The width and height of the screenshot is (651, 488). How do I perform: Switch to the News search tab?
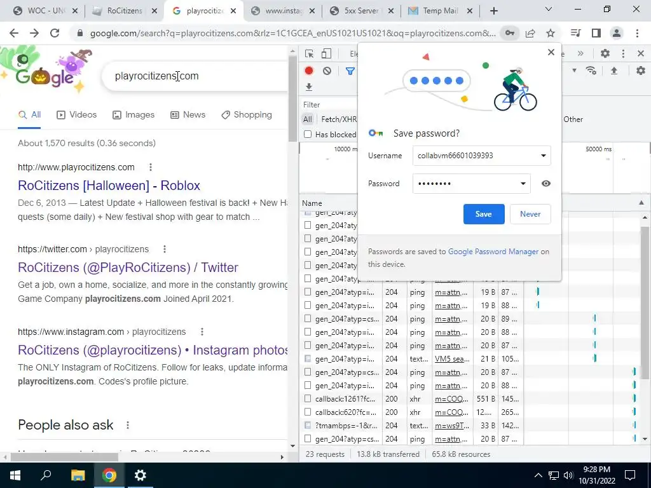[x=188, y=114]
